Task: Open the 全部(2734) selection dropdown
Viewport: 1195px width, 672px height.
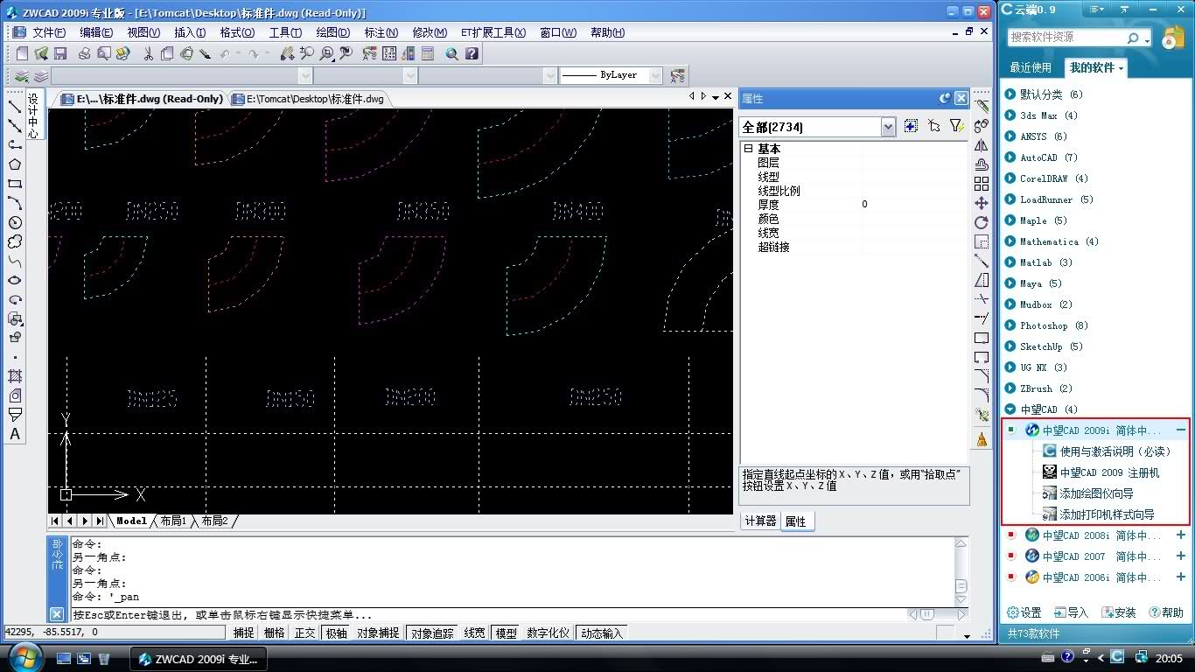Action: click(889, 128)
